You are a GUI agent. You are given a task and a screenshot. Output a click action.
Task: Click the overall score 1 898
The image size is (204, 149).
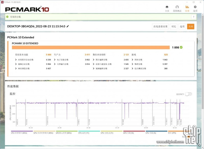click(x=175, y=47)
